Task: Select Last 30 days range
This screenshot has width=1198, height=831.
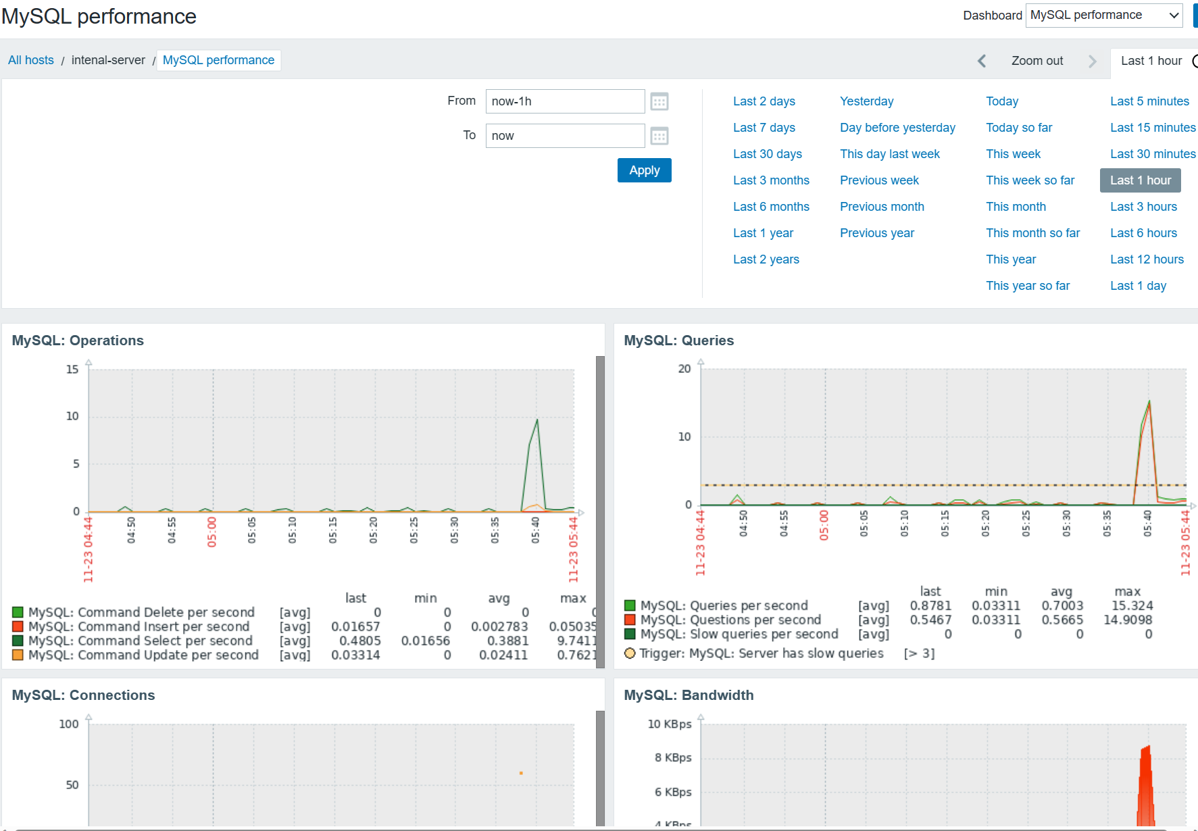Action: click(x=768, y=154)
